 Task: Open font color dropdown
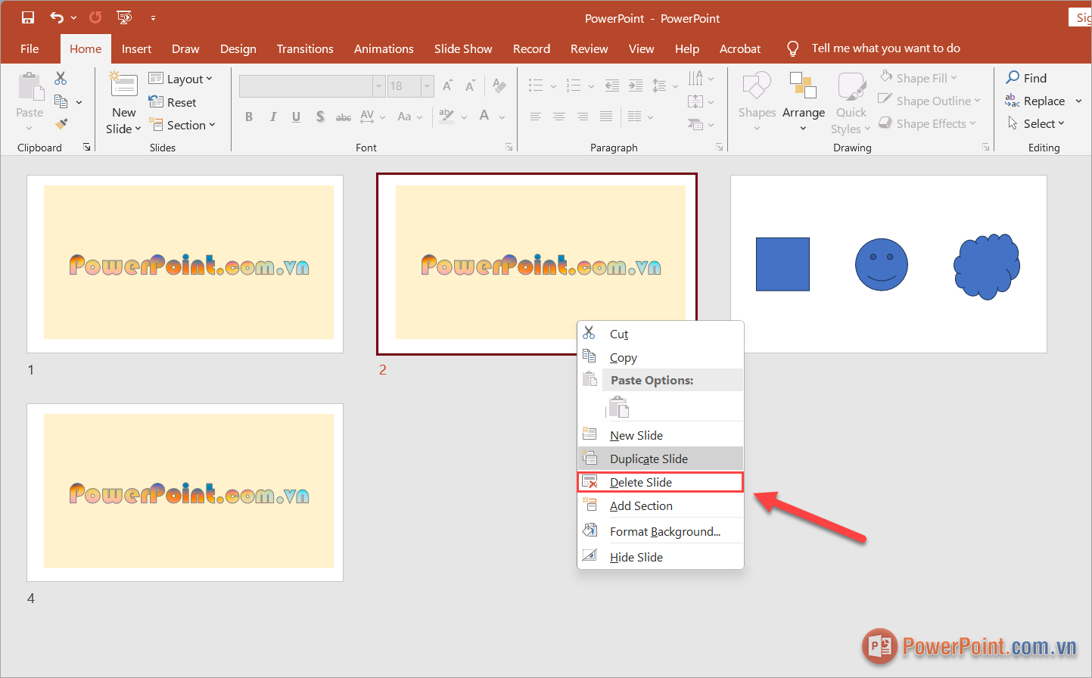coord(502,117)
